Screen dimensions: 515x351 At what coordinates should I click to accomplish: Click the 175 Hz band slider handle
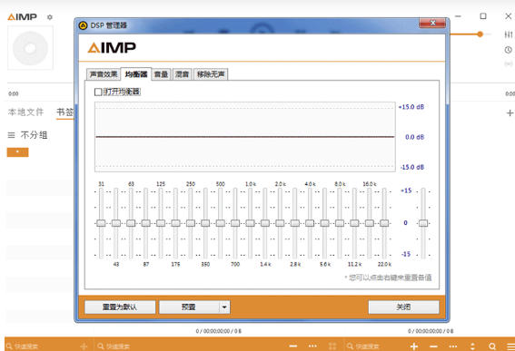[x=175, y=223]
